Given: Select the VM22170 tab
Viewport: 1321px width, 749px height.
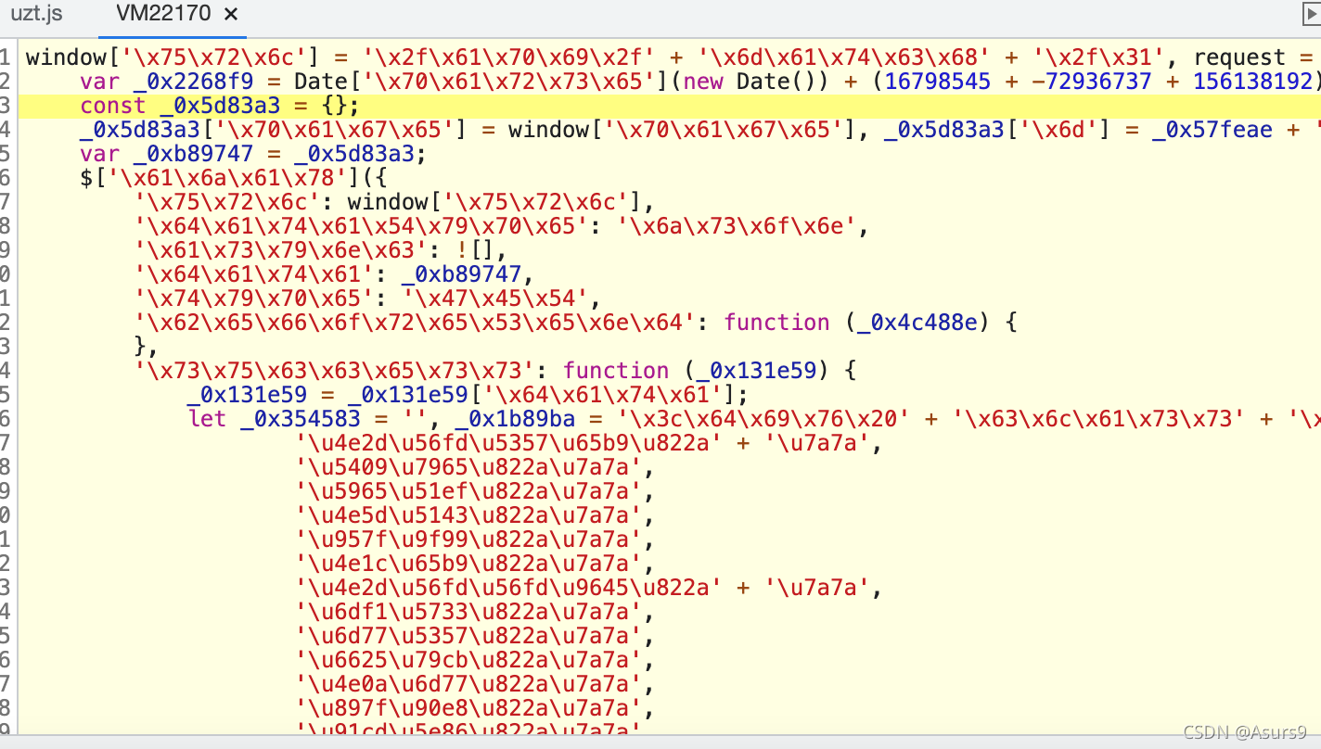Looking at the screenshot, I should pyautogui.click(x=162, y=14).
